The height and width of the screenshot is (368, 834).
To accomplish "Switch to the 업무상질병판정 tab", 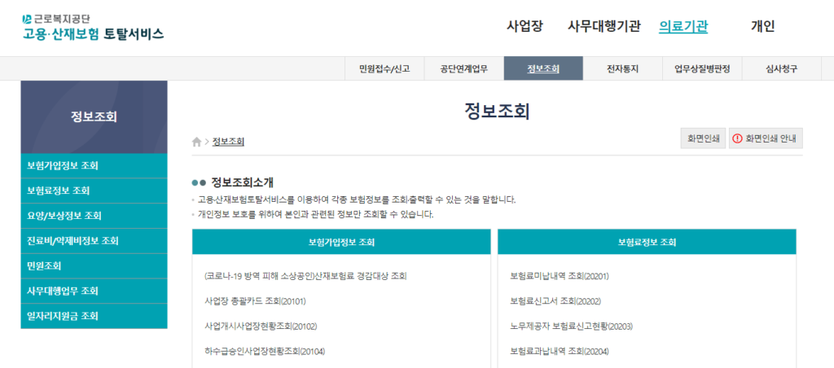I will click(702, 69).
